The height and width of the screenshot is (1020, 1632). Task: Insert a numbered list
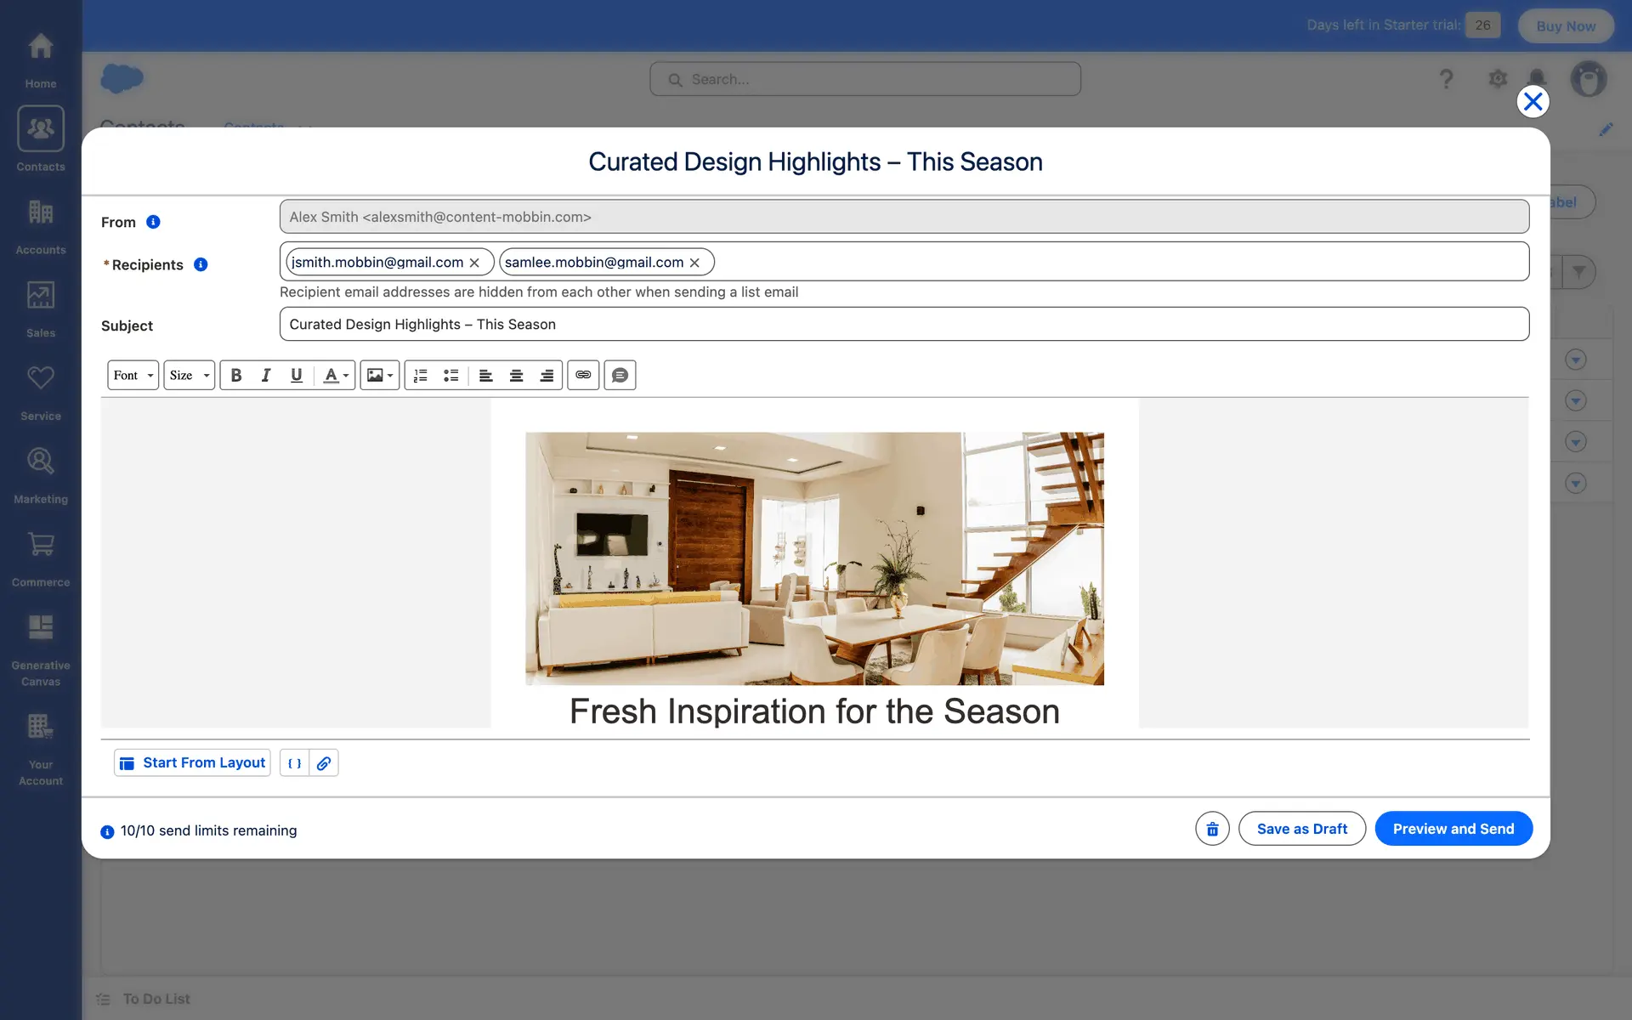click(x=421, y=375)
